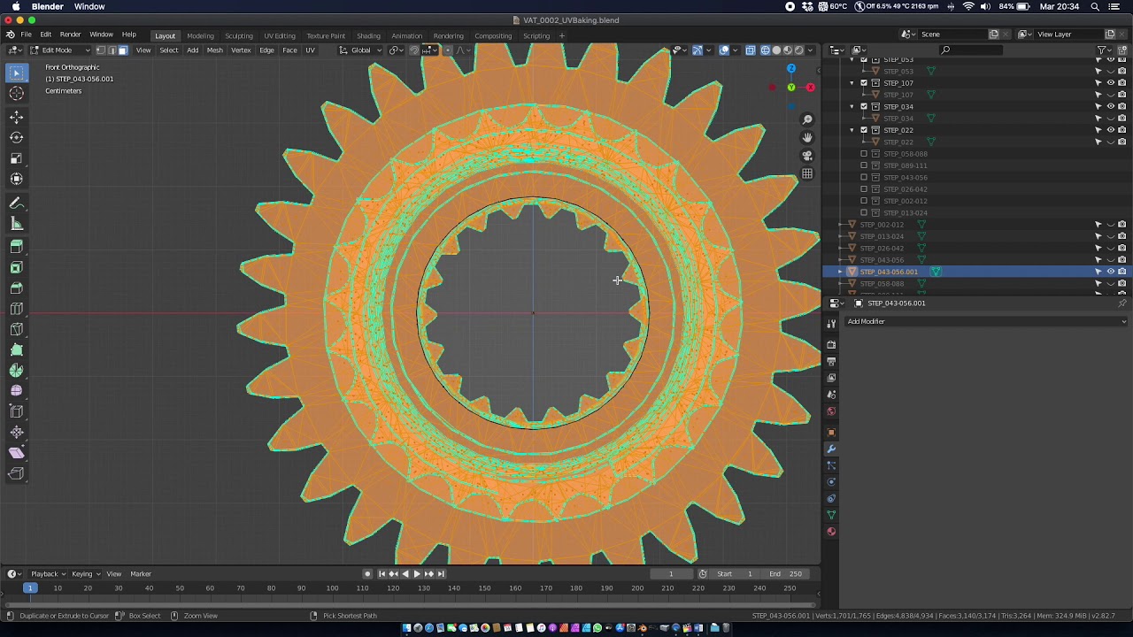The height and width of the screenshot is (637, 1133).
Task: Select the Select Box tool
Action: (17, 73)
